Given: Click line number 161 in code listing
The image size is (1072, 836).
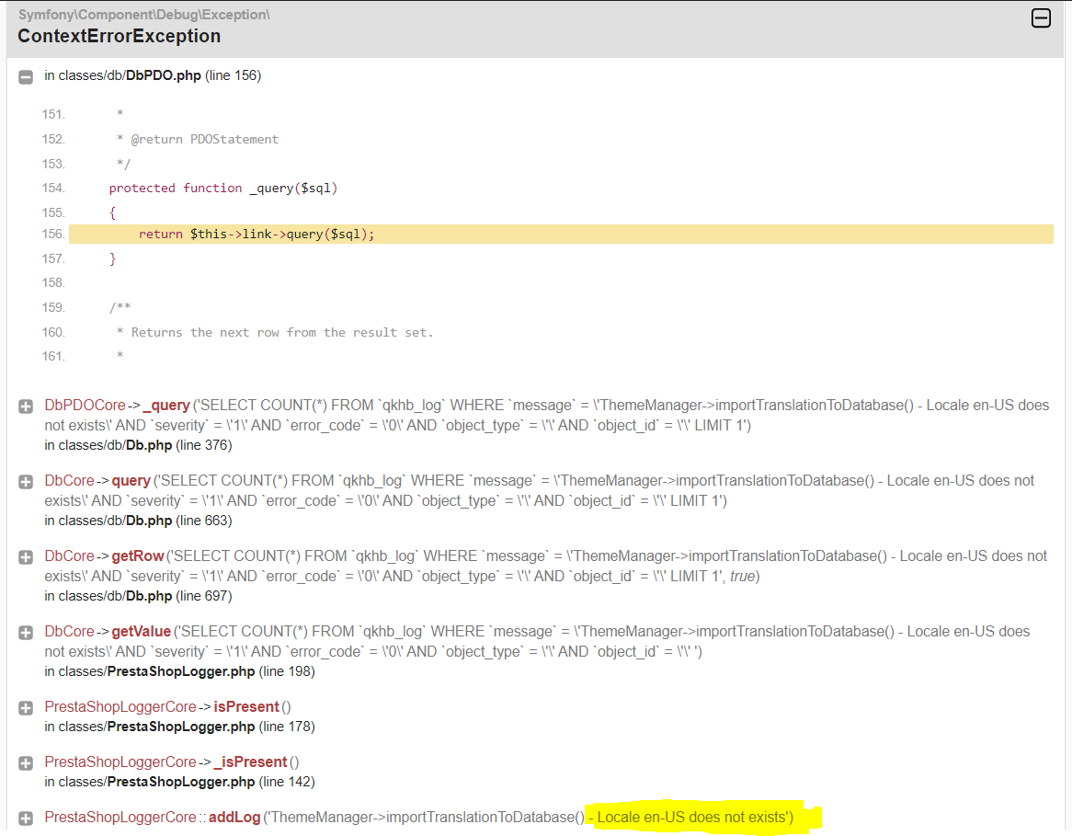Looking at the screenshot, I should click(x=53, y=356).
